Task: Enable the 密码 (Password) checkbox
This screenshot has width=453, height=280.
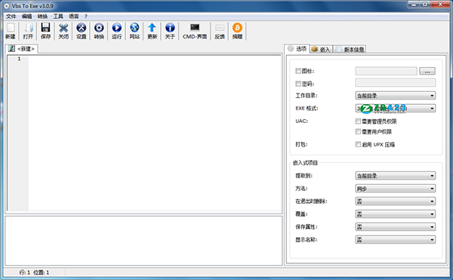Action: (x=298, y=84)
